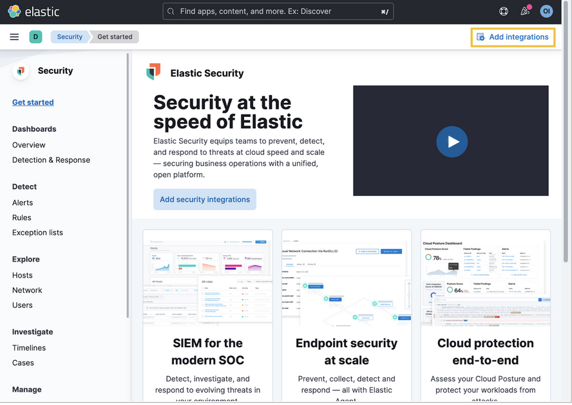The image size is (572, 405).
Task: Open the Rules page
Action: [21, 217]
